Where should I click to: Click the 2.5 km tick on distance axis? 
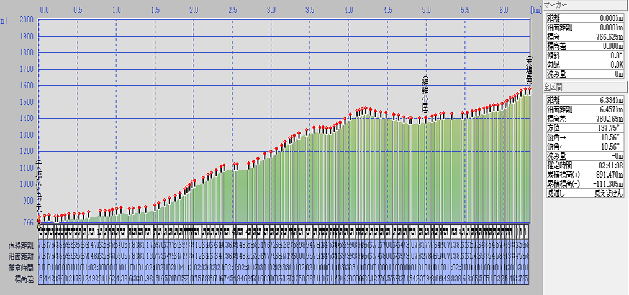click(x=232, y=11)
